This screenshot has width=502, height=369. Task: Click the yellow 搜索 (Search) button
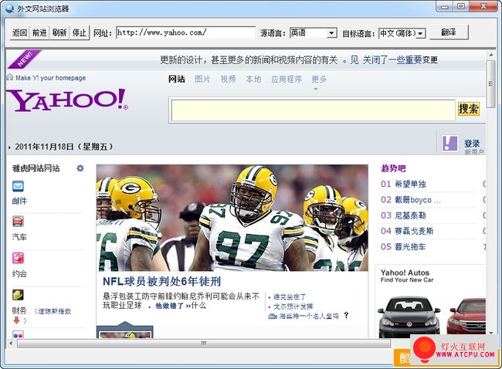[468, 109]
